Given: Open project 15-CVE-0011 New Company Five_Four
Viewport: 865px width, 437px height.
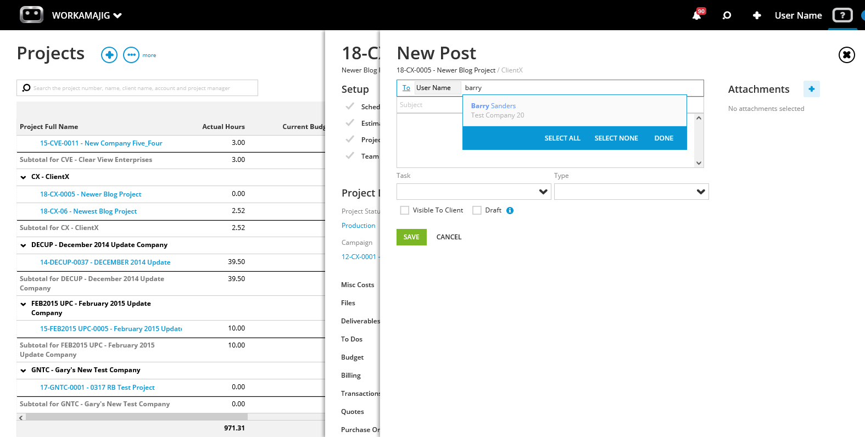Looking at the screenshot, I should click(101, 143).
